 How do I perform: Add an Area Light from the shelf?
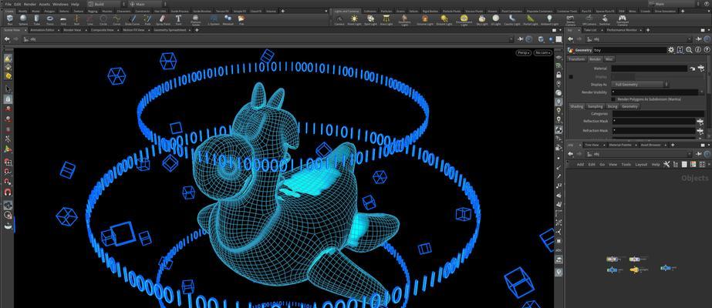coord(386,19)
